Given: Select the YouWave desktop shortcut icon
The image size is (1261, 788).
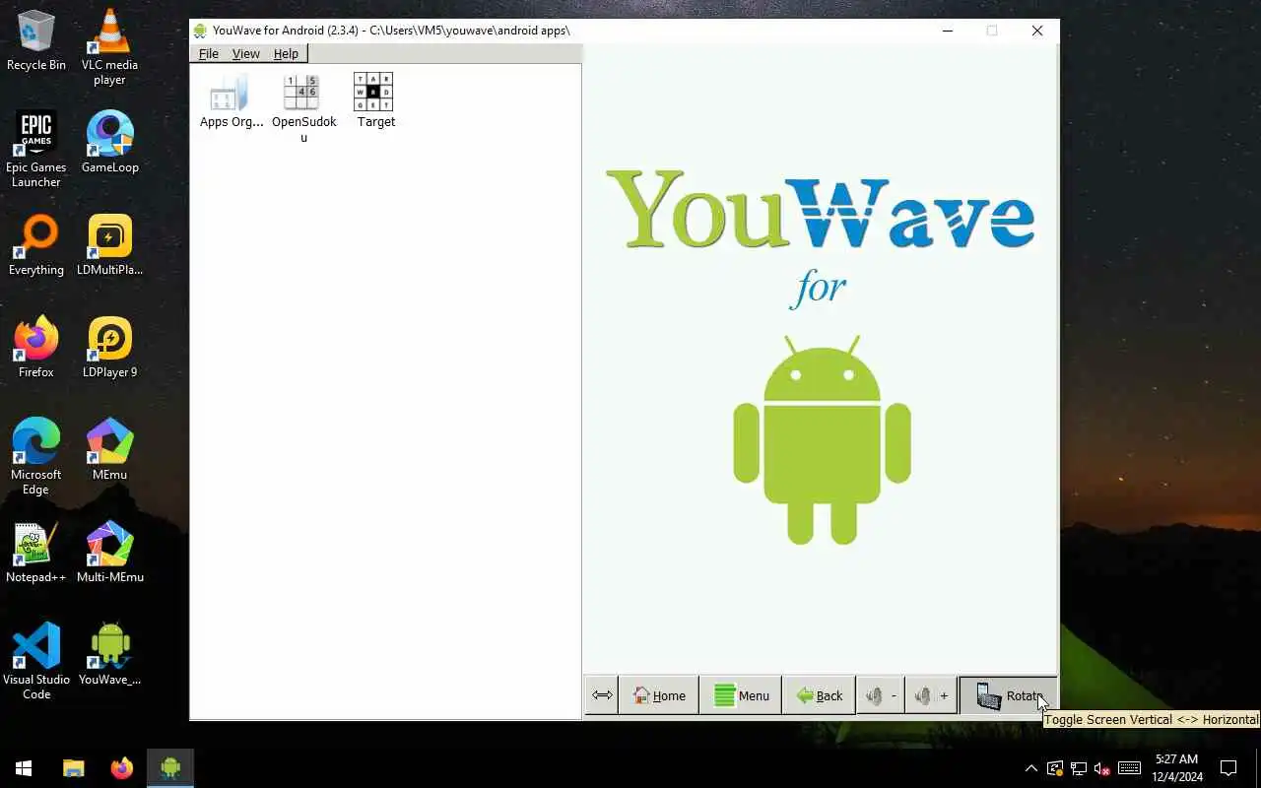Looking at the screenshot, I should point(109,655).
